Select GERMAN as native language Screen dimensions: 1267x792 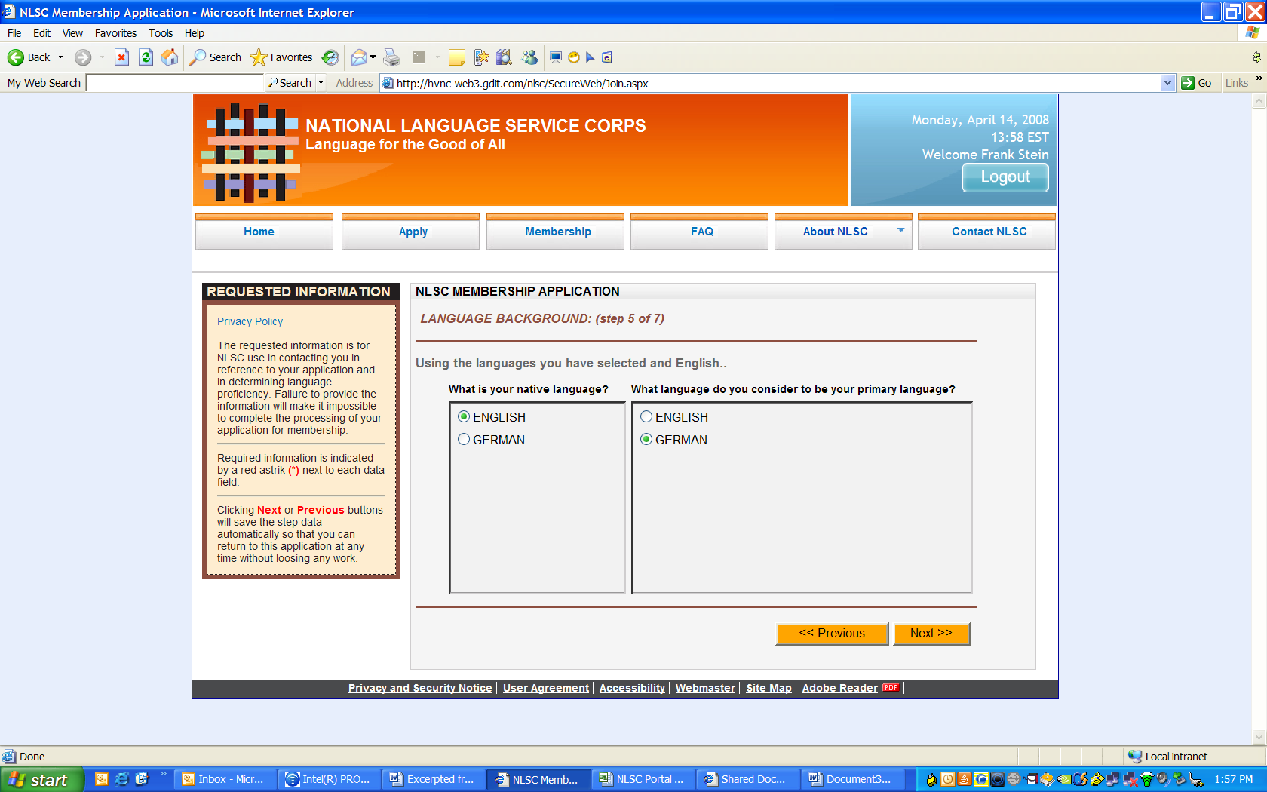coord(464,440)
